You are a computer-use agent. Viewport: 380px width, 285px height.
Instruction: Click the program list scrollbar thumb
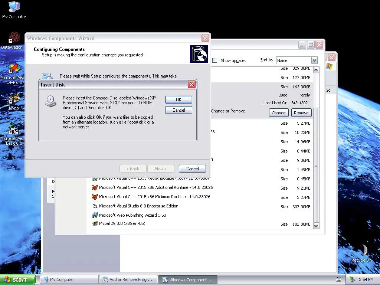316,165
